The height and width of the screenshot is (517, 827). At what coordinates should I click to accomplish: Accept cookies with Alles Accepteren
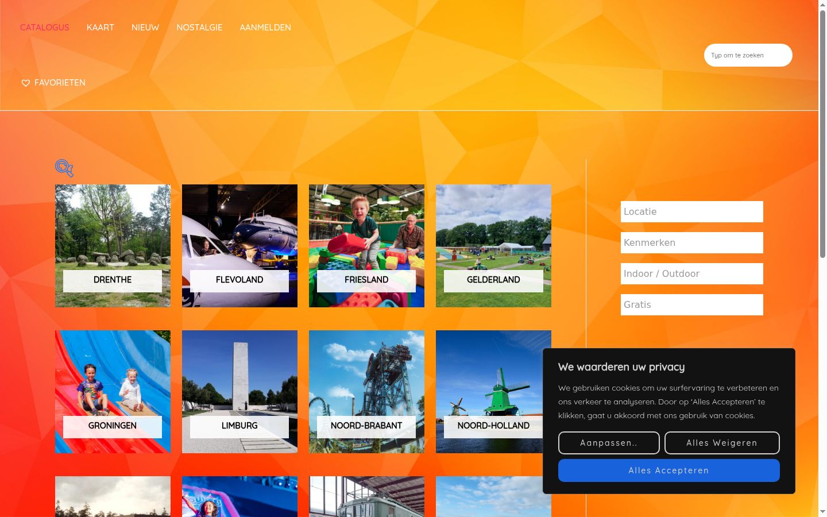pos(669,470)
